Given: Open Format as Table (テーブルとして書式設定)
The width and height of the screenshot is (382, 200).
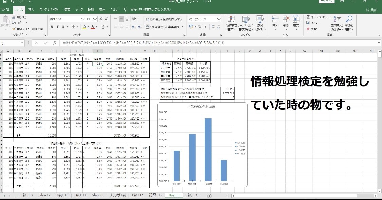Looking at the screenshot, I should 246,23.
